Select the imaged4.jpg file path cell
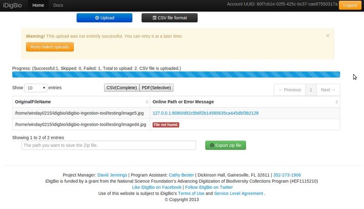 tap(81, 124)
